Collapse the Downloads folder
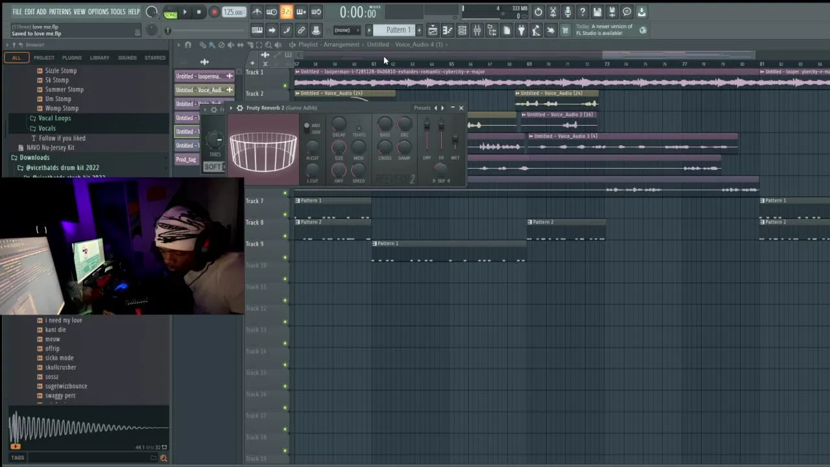 point(34,158)
